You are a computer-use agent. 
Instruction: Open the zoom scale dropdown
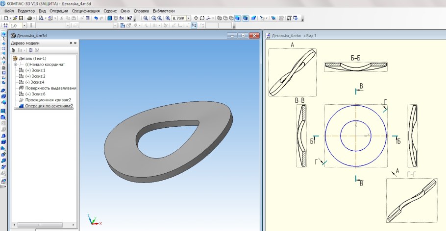click(189, 18)
